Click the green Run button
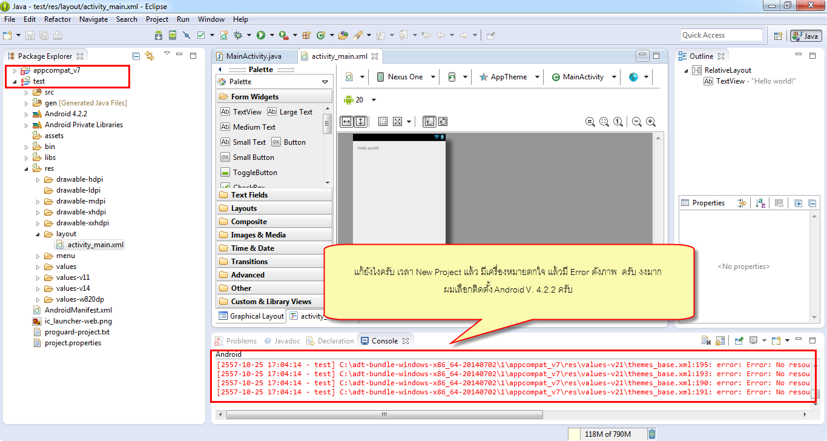 click(261, 35)
